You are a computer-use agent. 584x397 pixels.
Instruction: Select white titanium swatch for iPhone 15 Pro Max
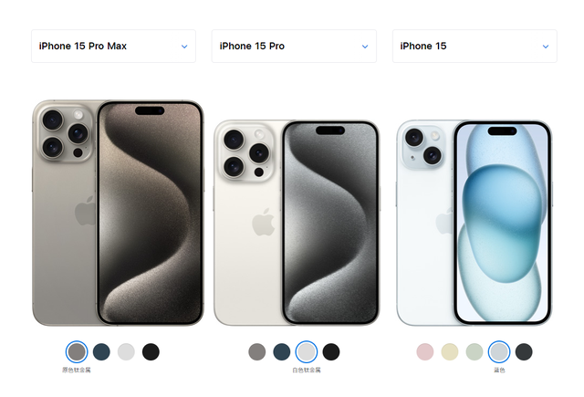[x=126, y=352]
